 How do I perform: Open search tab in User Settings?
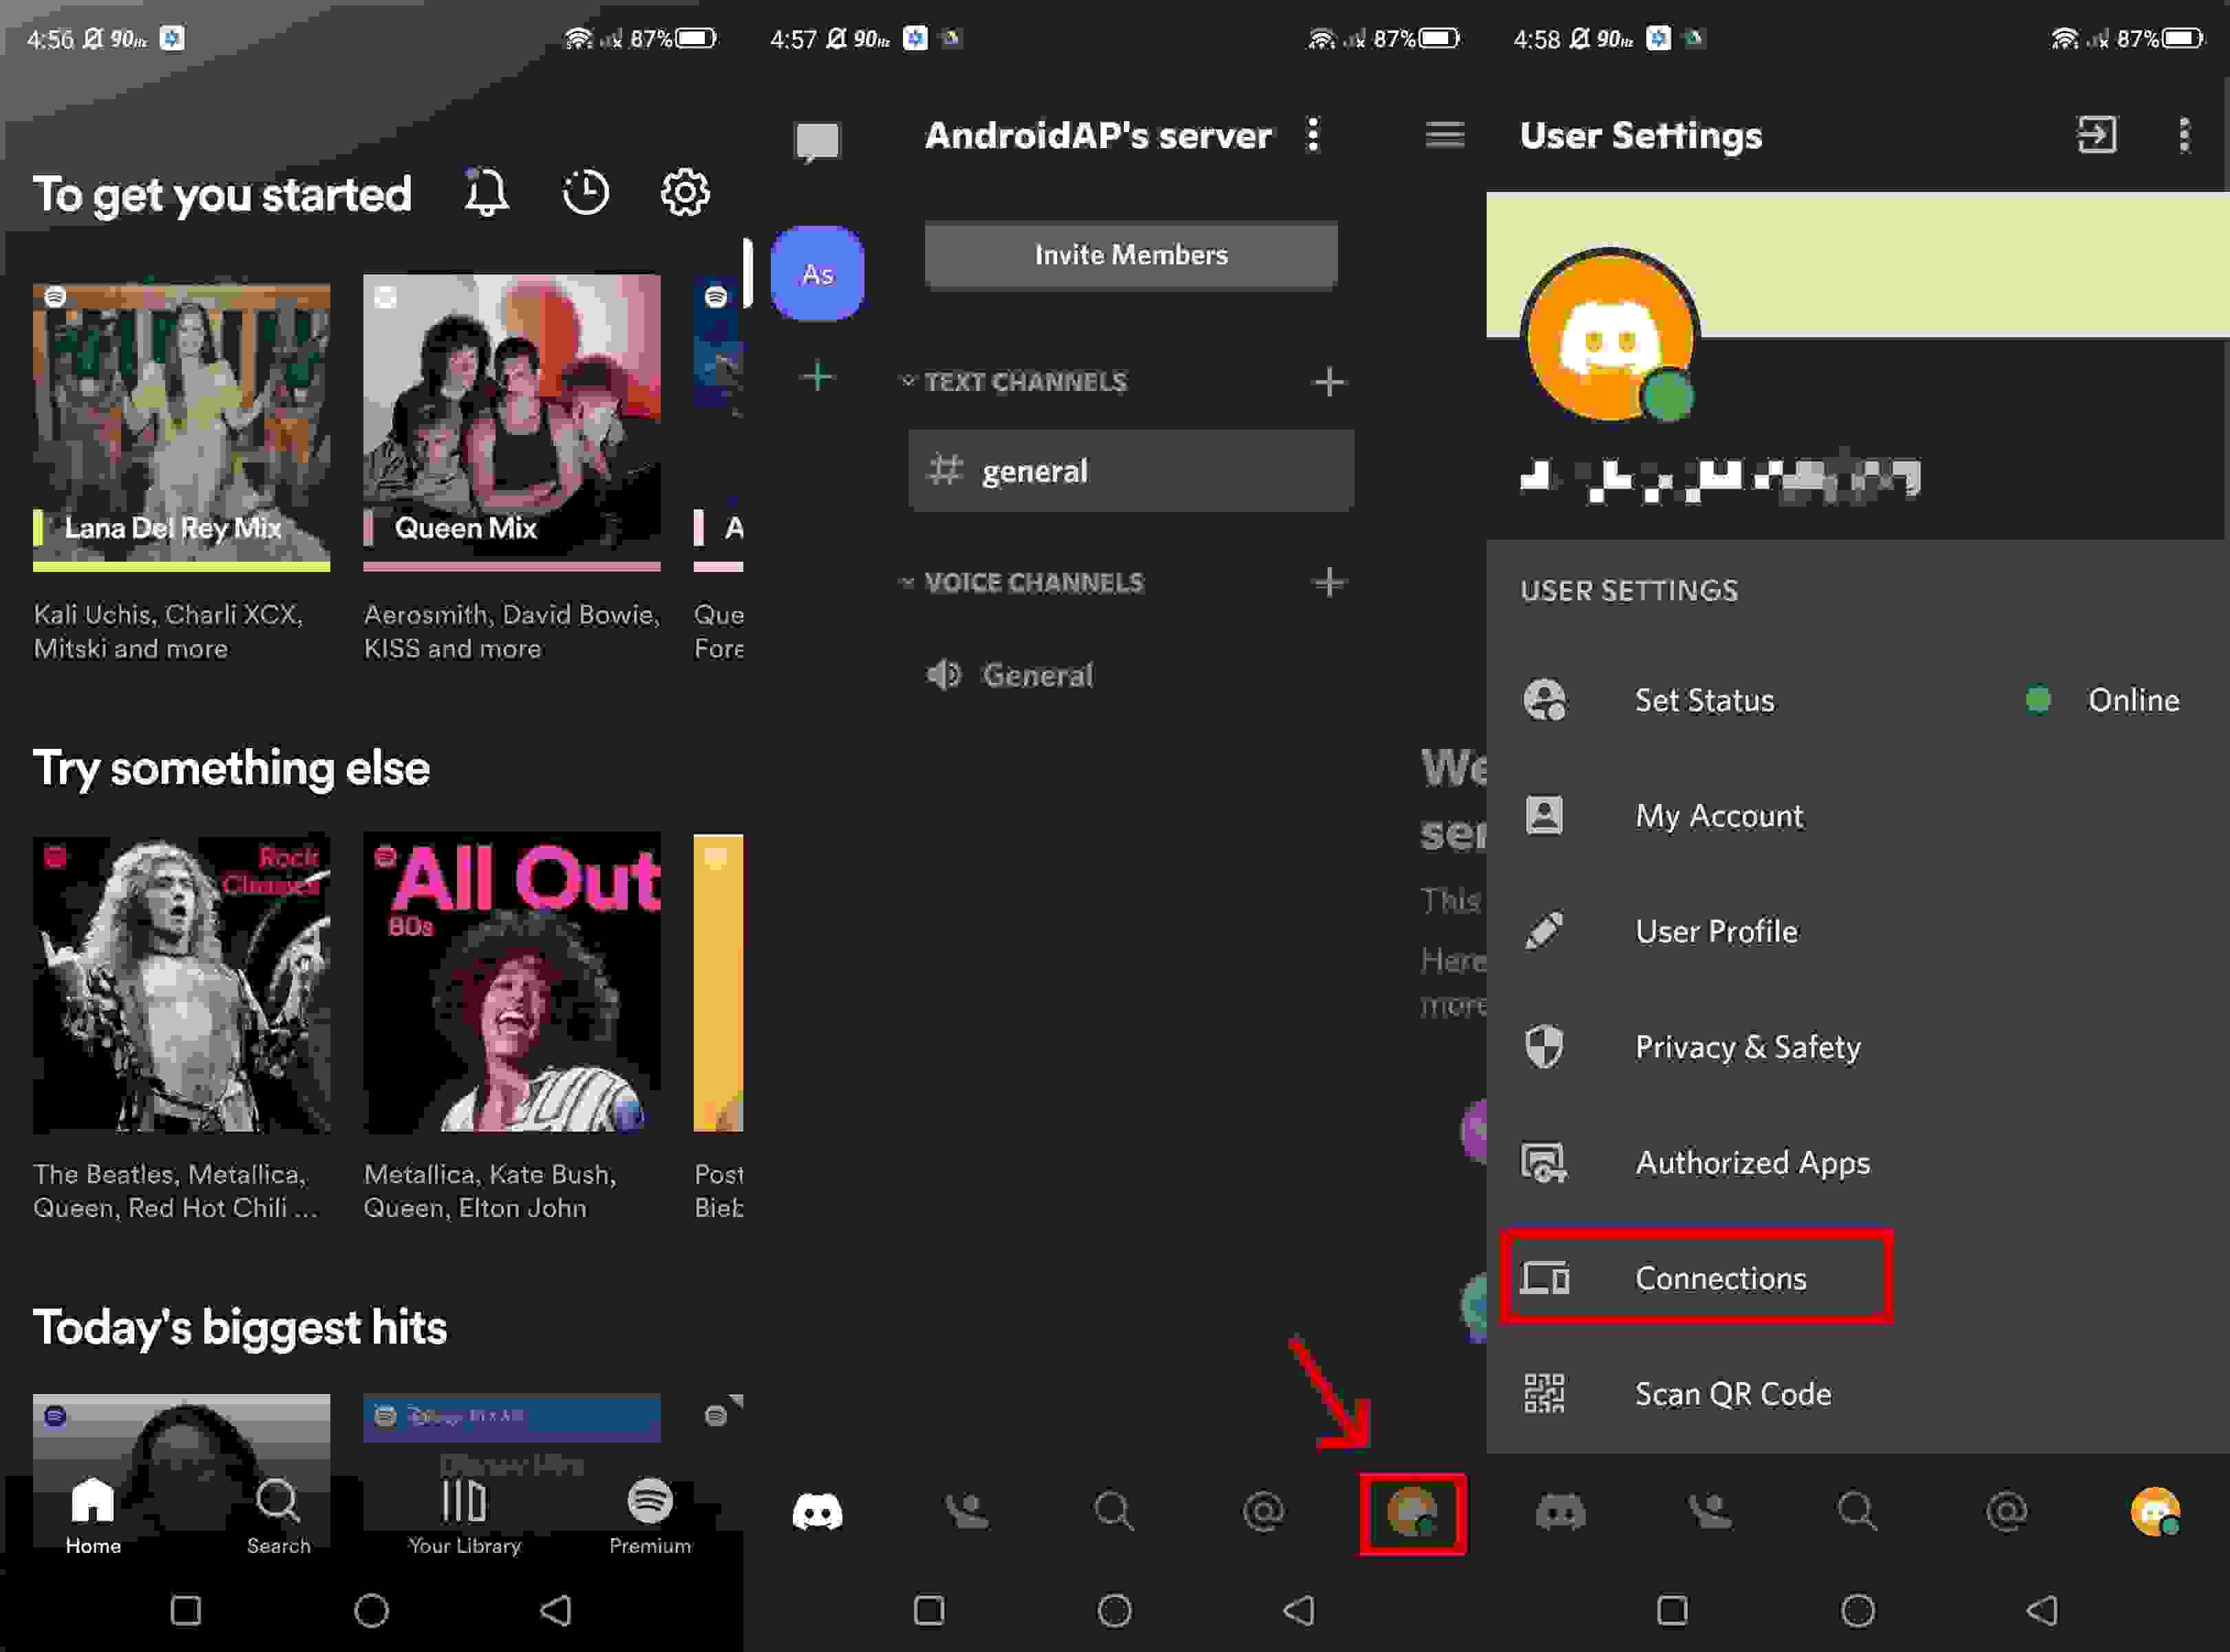coord(1858,1512)
